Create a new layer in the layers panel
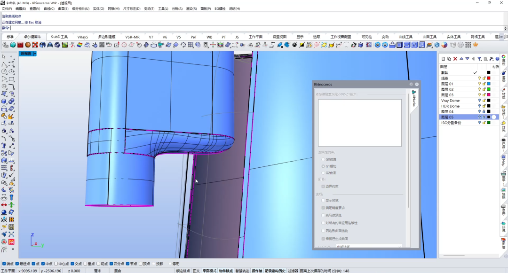Viewport: 508px width, 273px height. [444, 59]
